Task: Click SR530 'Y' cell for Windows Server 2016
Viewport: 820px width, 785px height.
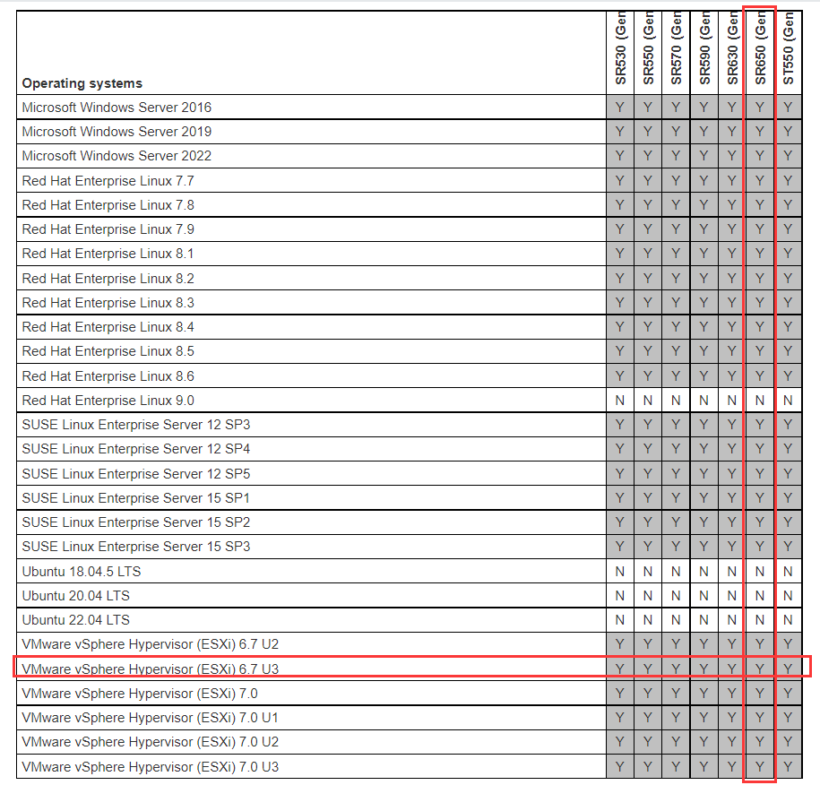Action: click(x=620, y=108)
